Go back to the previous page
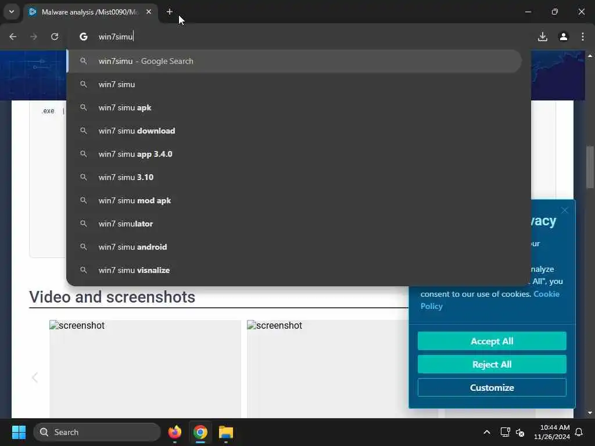This screenshot has height=446, width=595. pyautogui.click(x=13, y=37)
